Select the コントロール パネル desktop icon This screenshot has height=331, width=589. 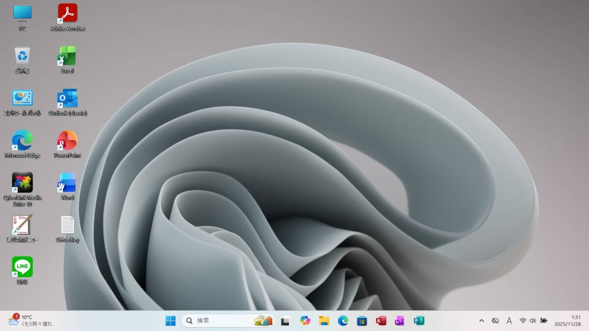(22, 99)
